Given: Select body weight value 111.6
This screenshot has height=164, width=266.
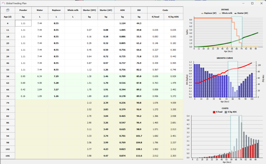Looking at the screenshot, I should (x=139, y=156).
